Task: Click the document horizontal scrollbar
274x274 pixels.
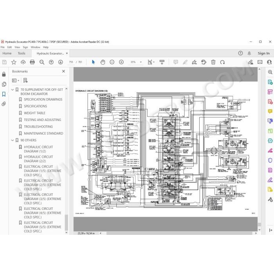Action: [179, 233]
